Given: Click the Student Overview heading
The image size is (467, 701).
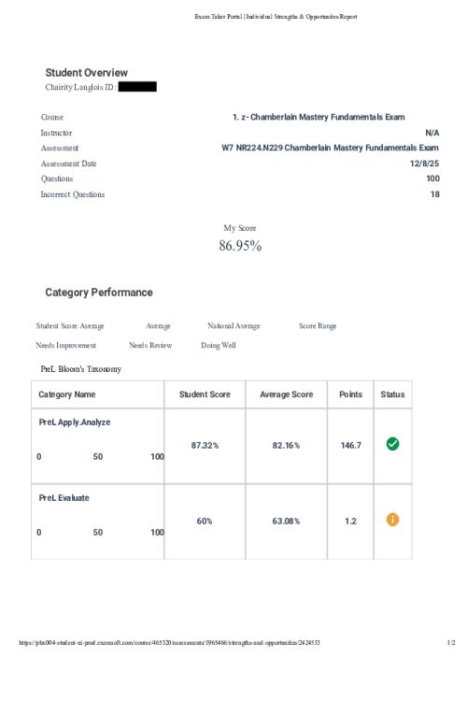Looking at the screenshot, I should pyautogui.click(x=86, y=72).
